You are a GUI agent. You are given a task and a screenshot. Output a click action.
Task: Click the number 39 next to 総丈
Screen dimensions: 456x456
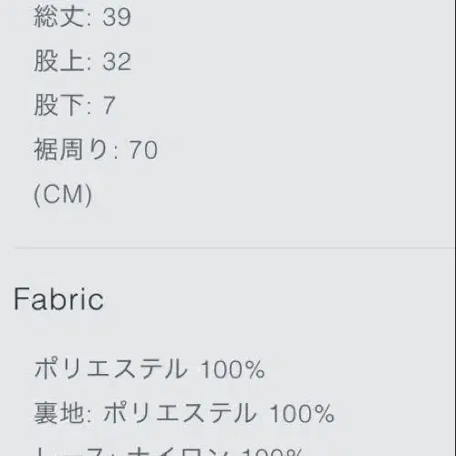117,17
